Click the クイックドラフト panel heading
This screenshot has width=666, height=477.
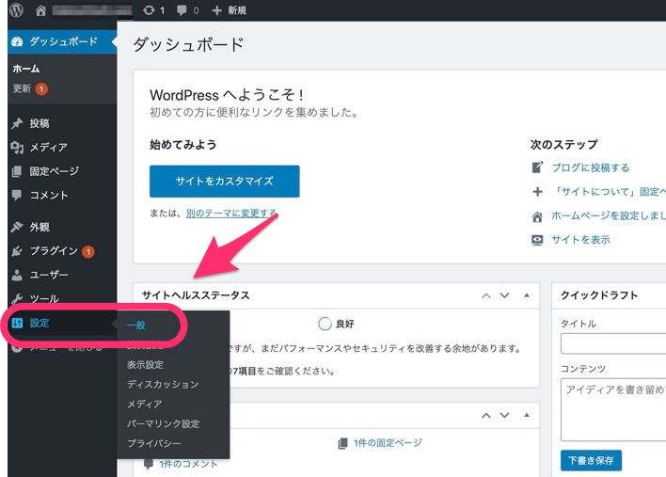[x=599, y=295]
